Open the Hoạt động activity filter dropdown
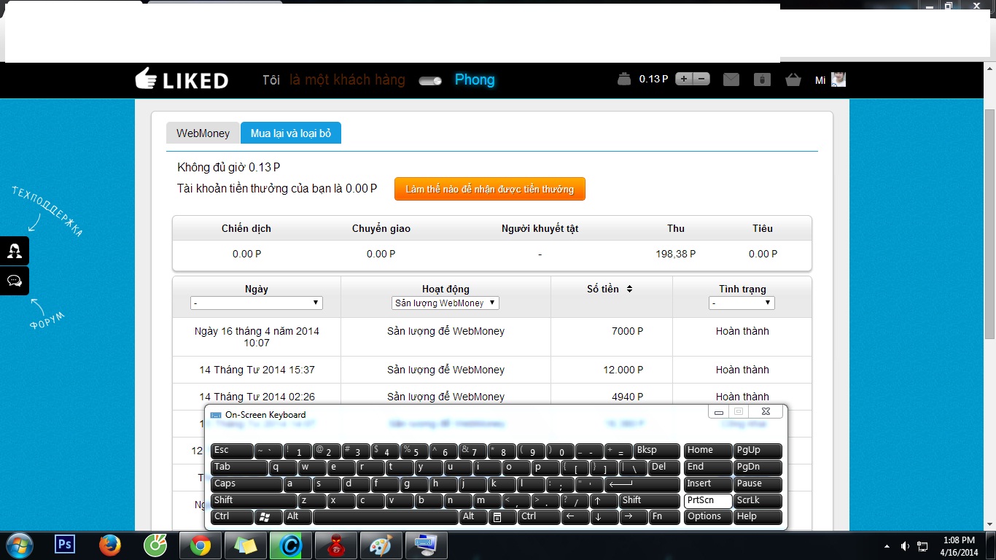The image size is (996, 560). coord(446,303)
